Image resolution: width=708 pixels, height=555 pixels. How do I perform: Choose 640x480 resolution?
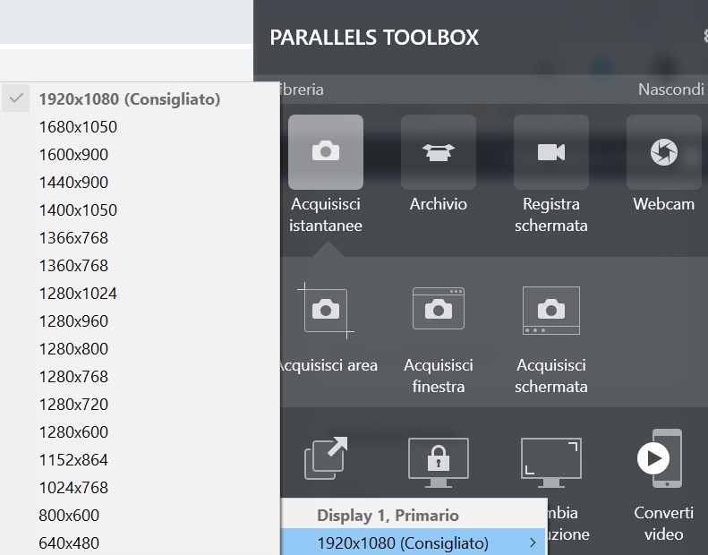coord(140,542)
